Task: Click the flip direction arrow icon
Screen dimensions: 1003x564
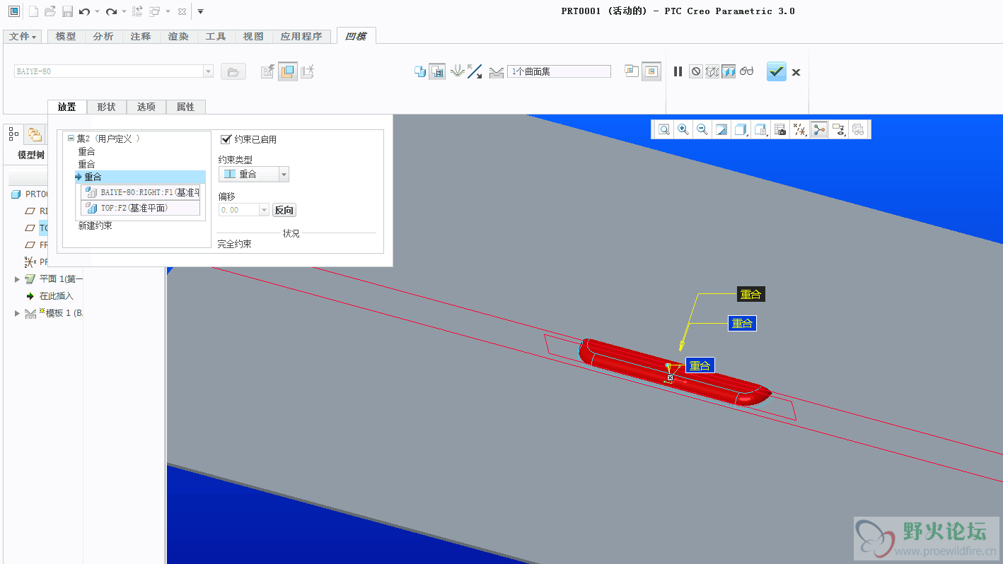Action: (x=475, y=71)
